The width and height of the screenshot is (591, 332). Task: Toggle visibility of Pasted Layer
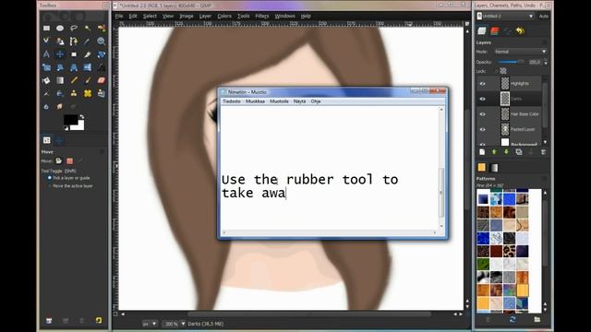click(x=482, y=129)
